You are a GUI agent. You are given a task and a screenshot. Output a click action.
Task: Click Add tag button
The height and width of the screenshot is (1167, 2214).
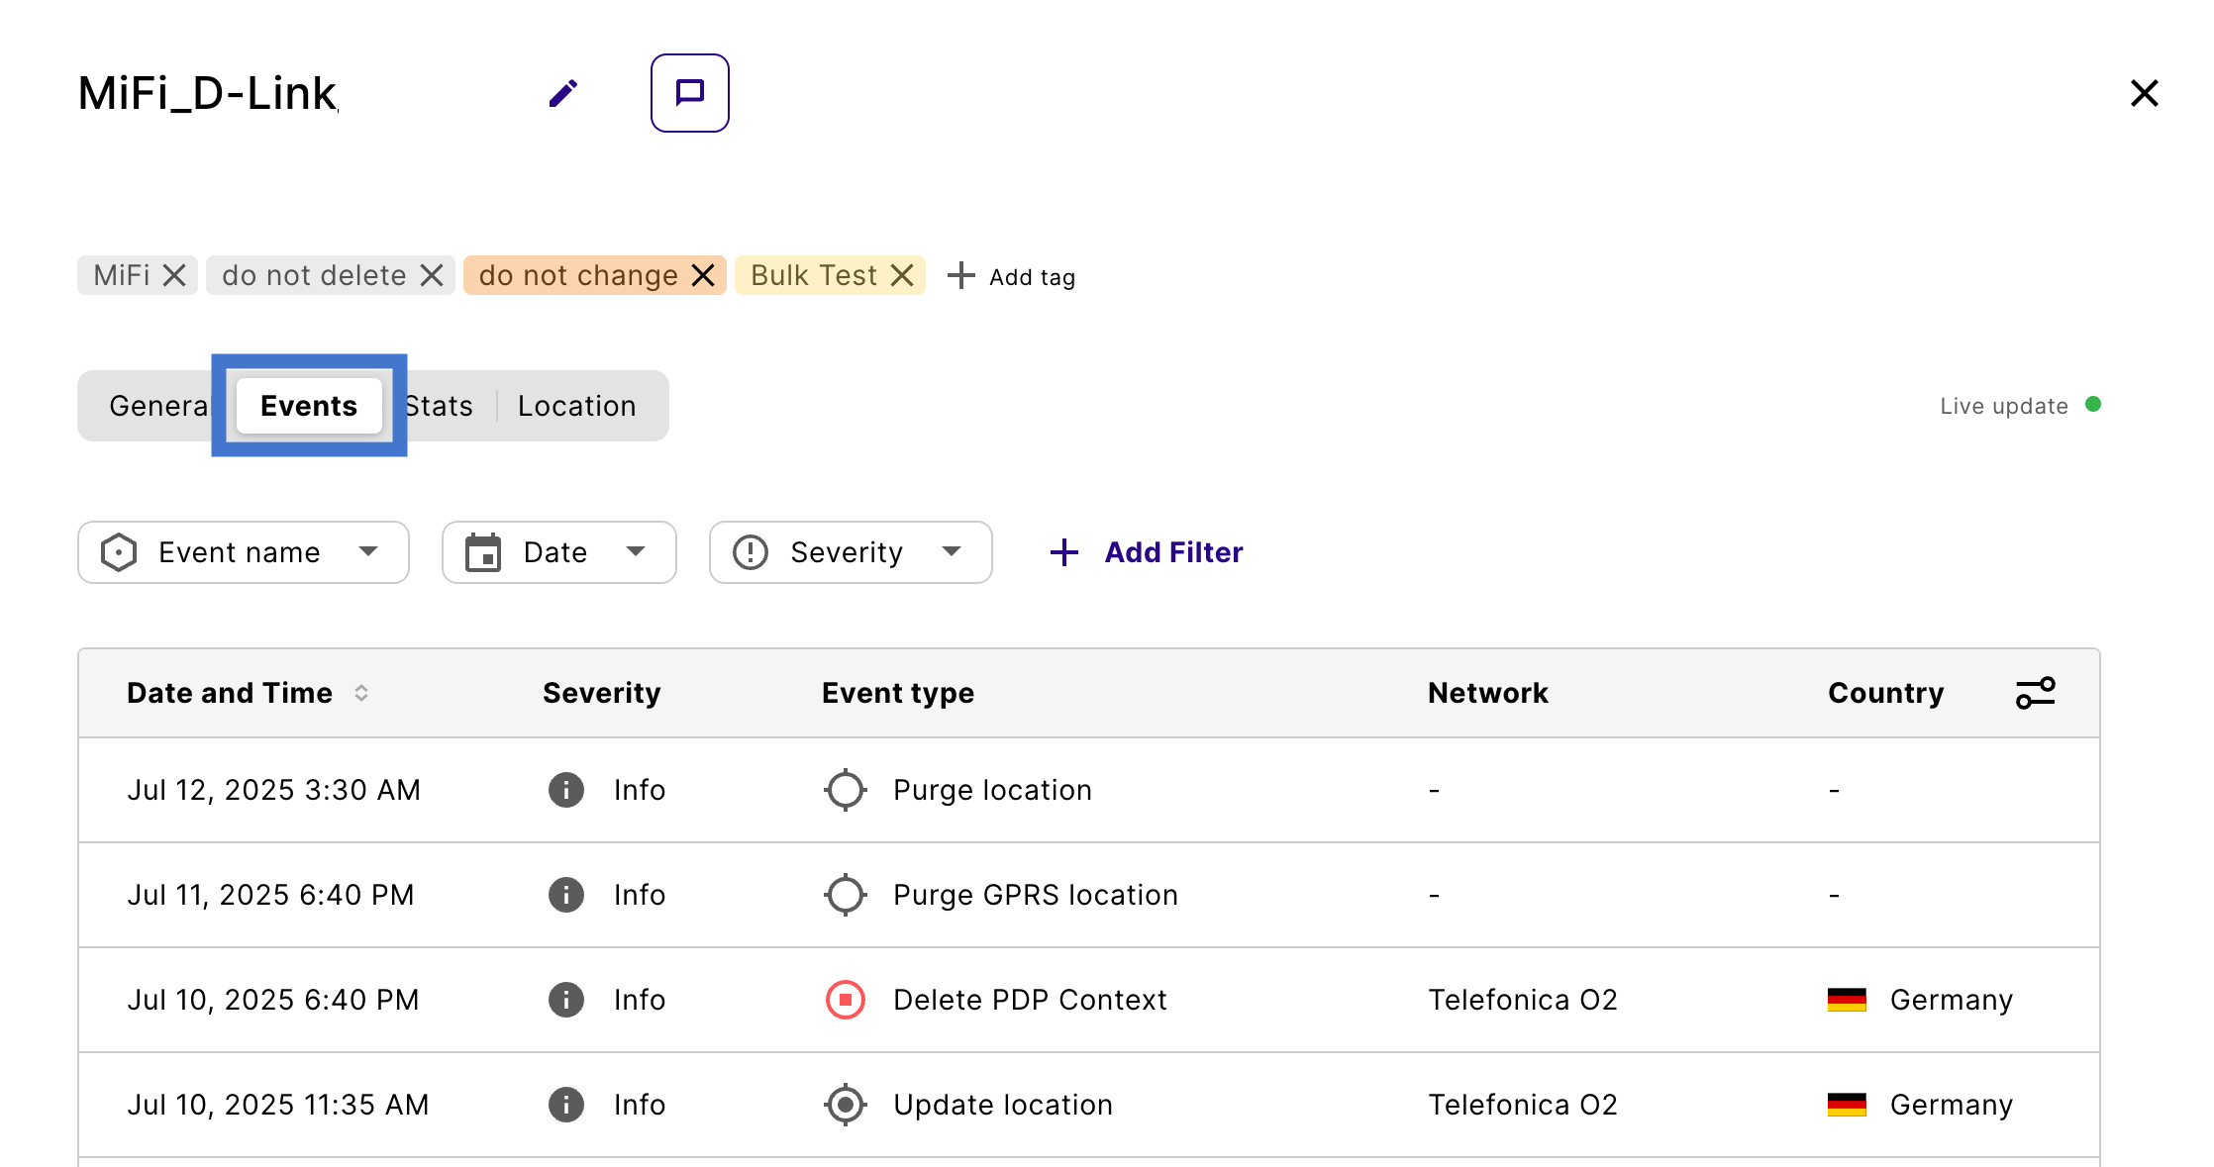click(x=1011, y=276)
